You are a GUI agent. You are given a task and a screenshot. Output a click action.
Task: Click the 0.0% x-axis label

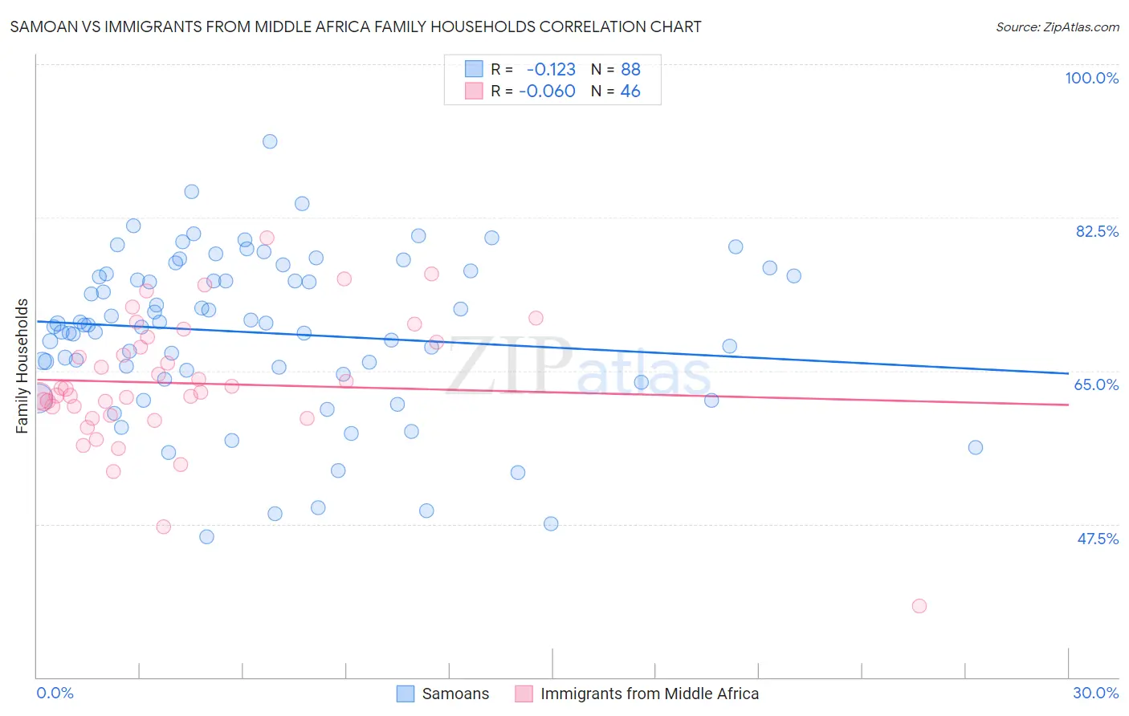55,693
